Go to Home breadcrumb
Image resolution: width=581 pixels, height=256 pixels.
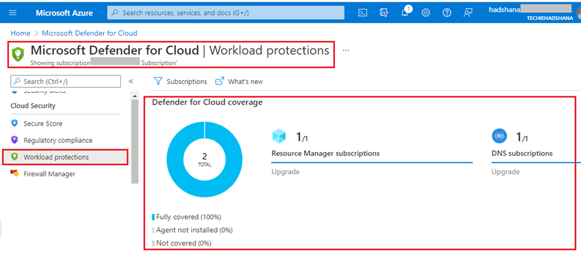coord(21,33)
